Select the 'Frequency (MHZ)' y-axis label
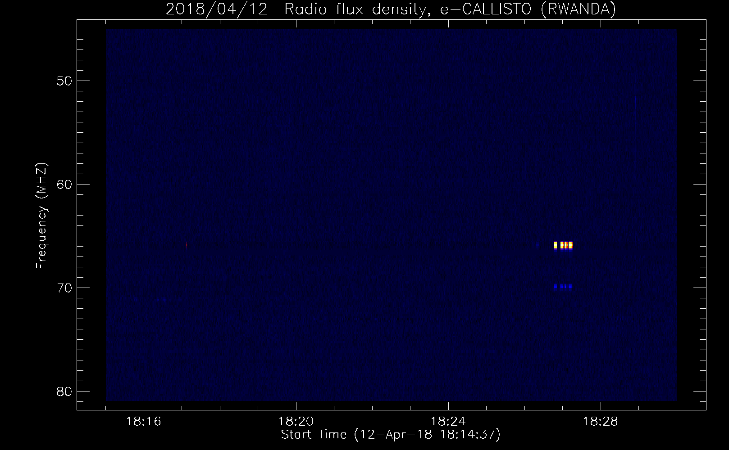 point(41,216)
